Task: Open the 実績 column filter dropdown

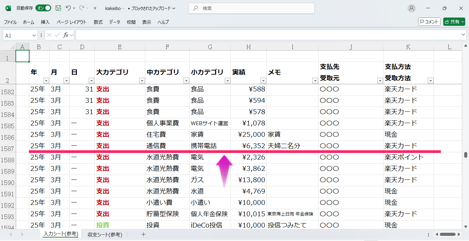Action: pyautogui.click(x=263, y=81)
